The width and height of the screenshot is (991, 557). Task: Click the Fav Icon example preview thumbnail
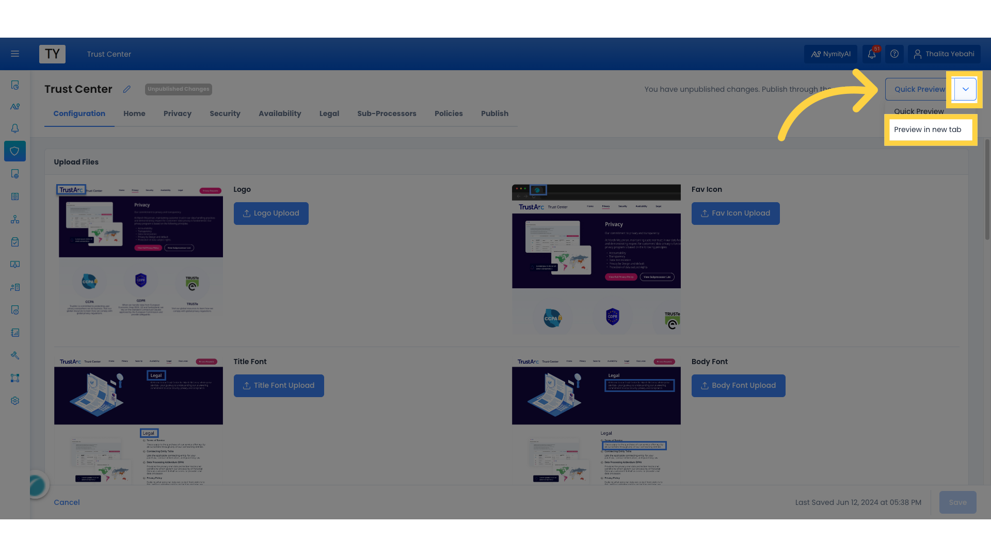[596, 259]
